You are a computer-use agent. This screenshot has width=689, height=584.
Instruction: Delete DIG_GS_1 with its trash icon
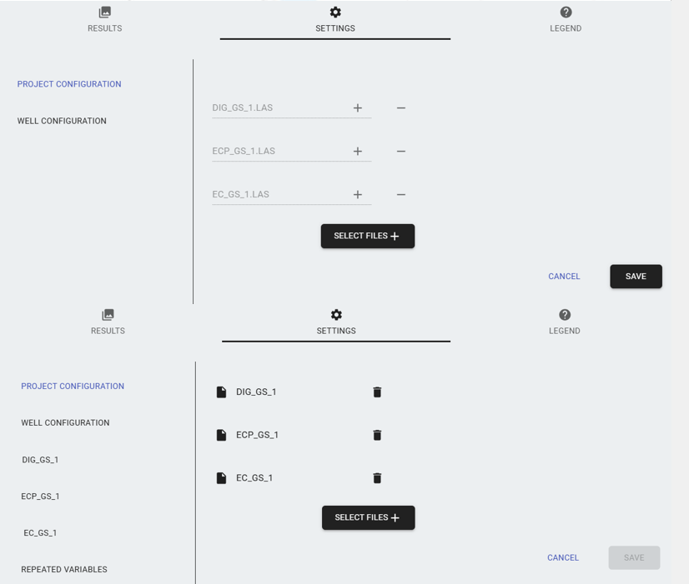pyautogui.click(x=377, y=392)
